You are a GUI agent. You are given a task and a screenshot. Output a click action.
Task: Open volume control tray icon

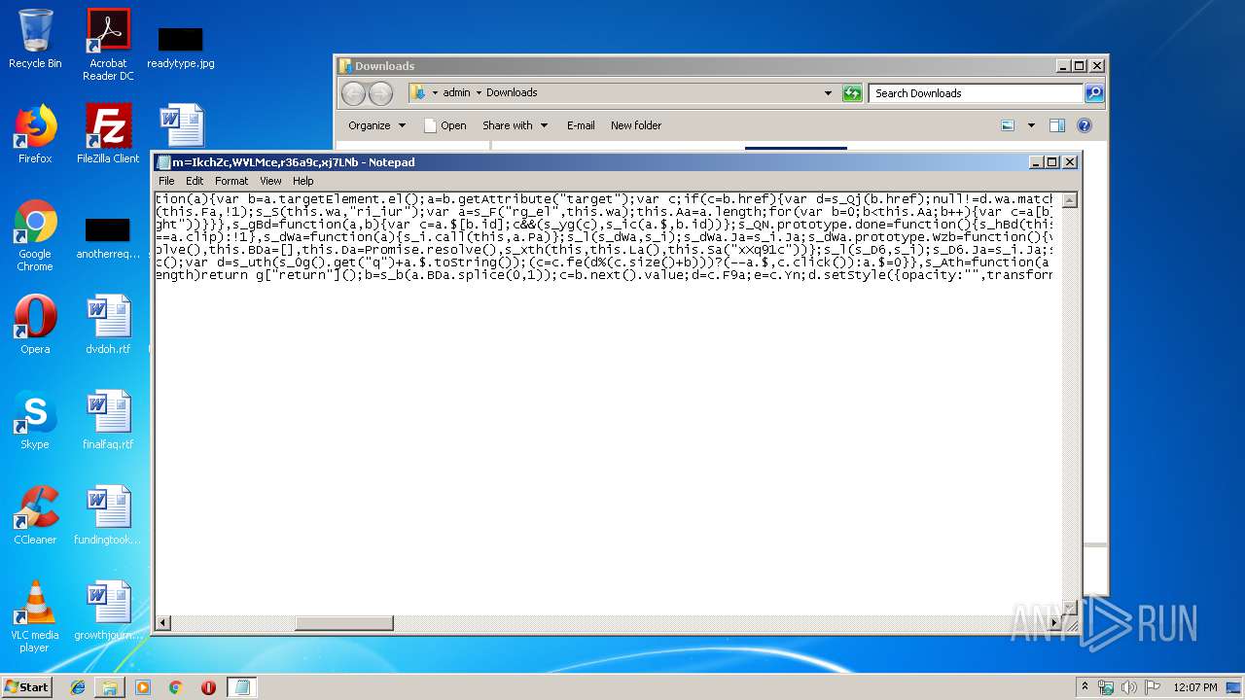1129,687
